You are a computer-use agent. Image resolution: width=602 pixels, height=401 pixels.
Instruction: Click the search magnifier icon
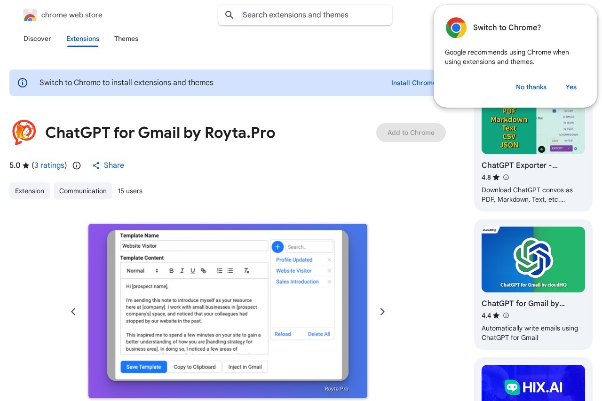(230, 15)
